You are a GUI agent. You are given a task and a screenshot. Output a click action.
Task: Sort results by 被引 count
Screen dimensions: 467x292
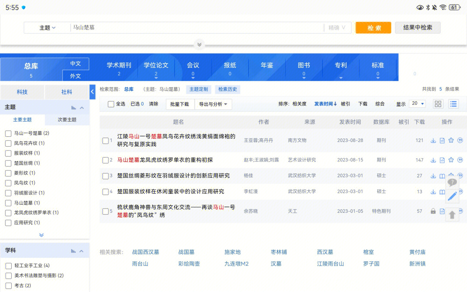pyautogui.click(x=345, y=104)
